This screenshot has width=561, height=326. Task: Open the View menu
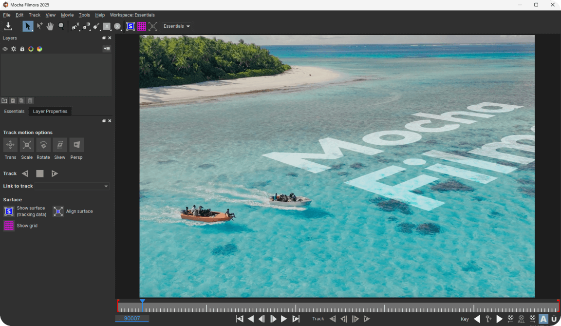51,15
